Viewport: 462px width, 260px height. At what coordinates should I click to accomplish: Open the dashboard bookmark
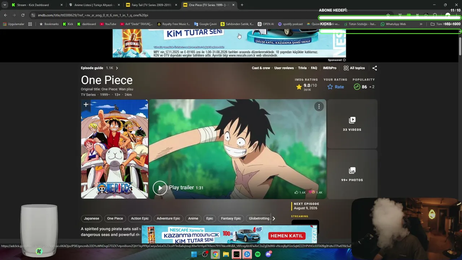pyautogui.click(x=87, y=24)
